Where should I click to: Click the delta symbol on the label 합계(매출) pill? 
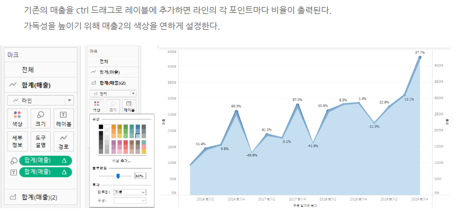[64, 172]
